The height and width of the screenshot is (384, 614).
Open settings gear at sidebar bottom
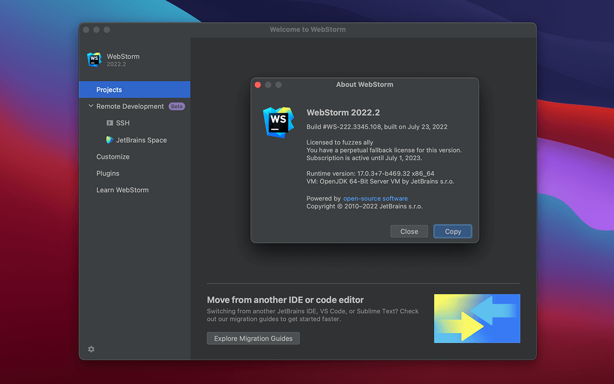pyautogui.click(x=91, y=349)
